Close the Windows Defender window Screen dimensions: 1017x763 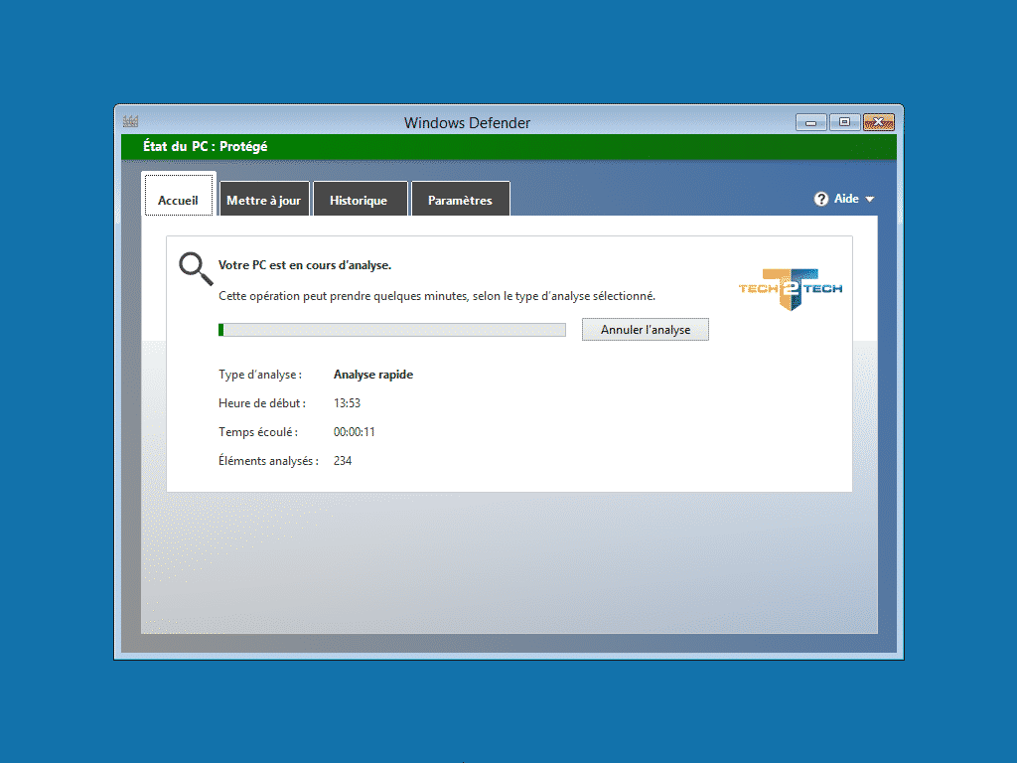[879, 122]
